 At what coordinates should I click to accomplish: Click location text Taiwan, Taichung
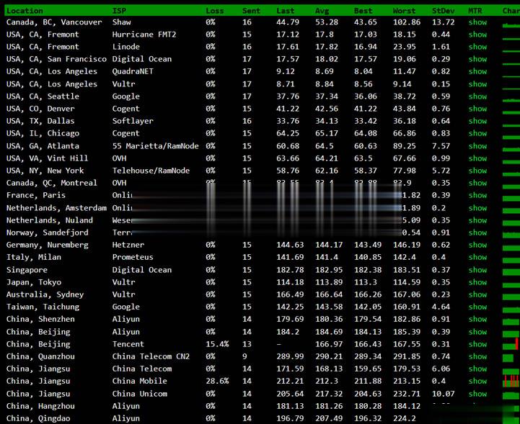pyautogui.click(x=43, y=307)
